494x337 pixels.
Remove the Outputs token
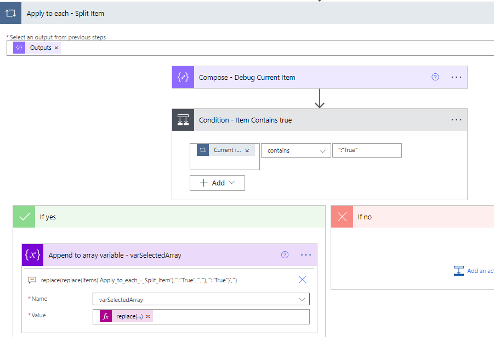point(56,48)
